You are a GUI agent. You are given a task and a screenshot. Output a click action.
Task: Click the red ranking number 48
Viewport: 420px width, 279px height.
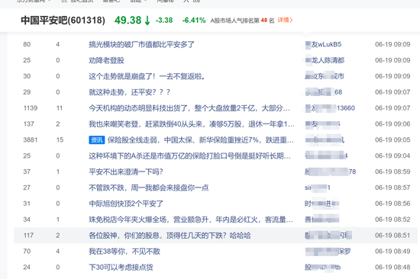pyautogui.click(x=264, y=21)
